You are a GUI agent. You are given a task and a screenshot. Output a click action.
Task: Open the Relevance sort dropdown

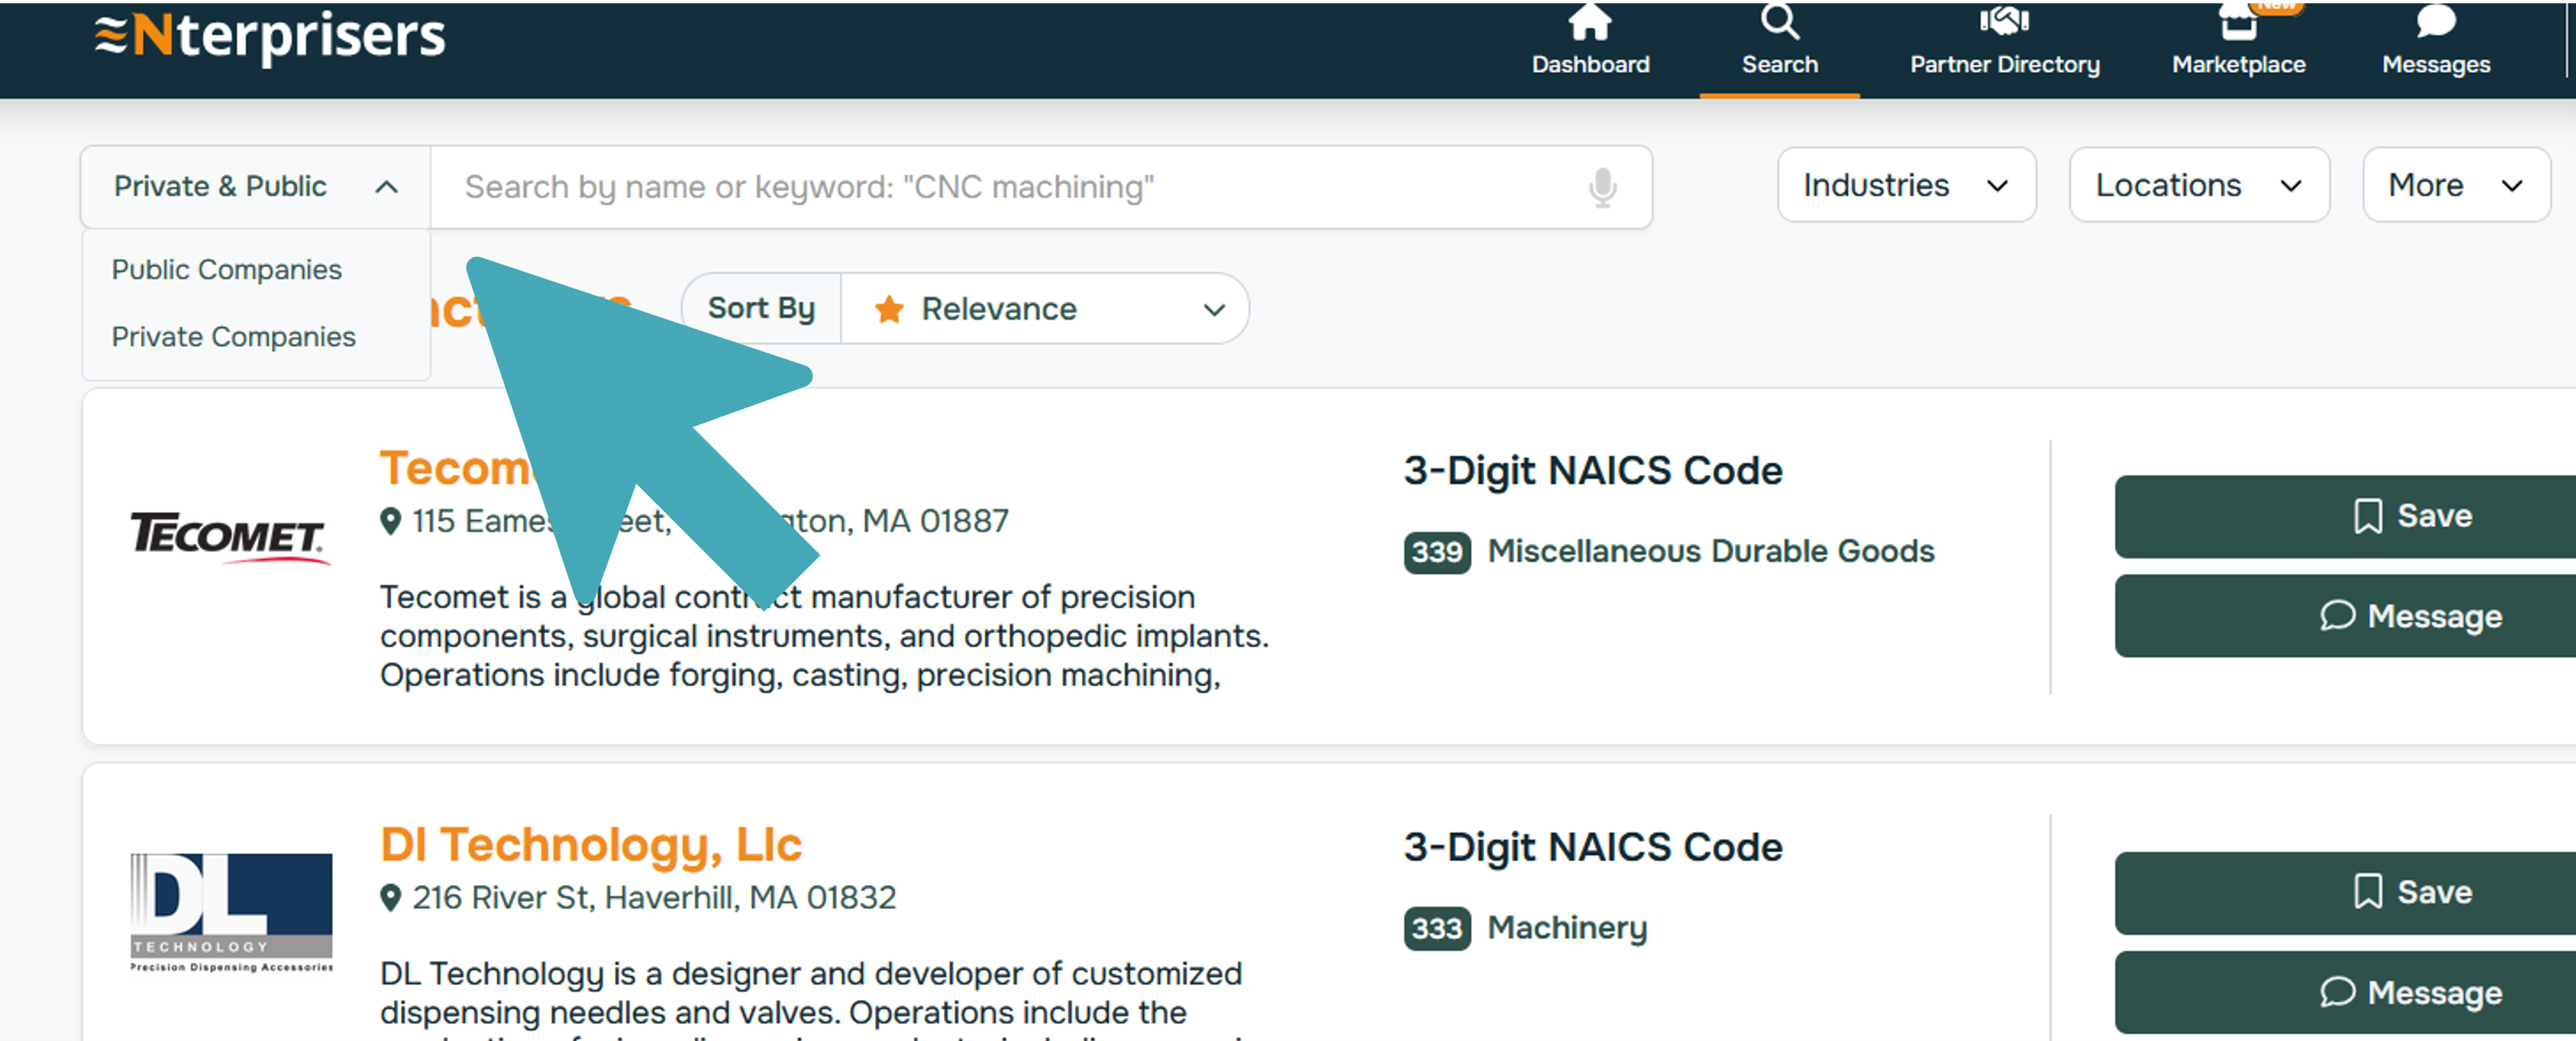1045,309
